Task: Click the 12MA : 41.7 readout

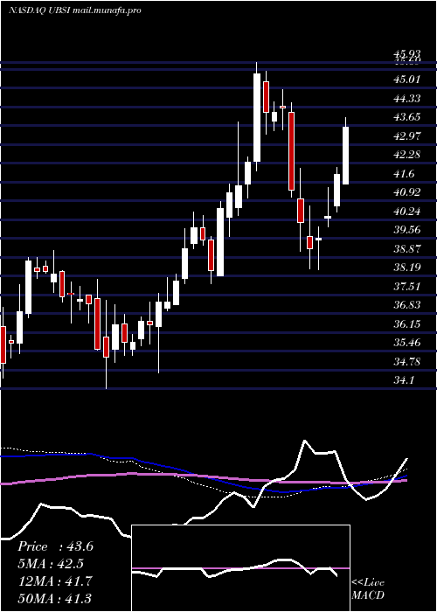Action: [55, 581]
